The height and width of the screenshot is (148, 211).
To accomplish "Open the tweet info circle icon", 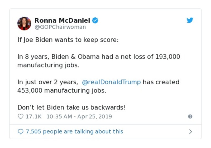I will click(x=190, y=116).
